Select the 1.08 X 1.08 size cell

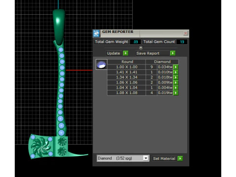point(126,93)
